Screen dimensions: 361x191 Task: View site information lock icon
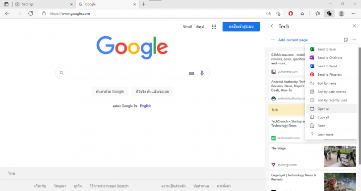click(x=44, y=13)
